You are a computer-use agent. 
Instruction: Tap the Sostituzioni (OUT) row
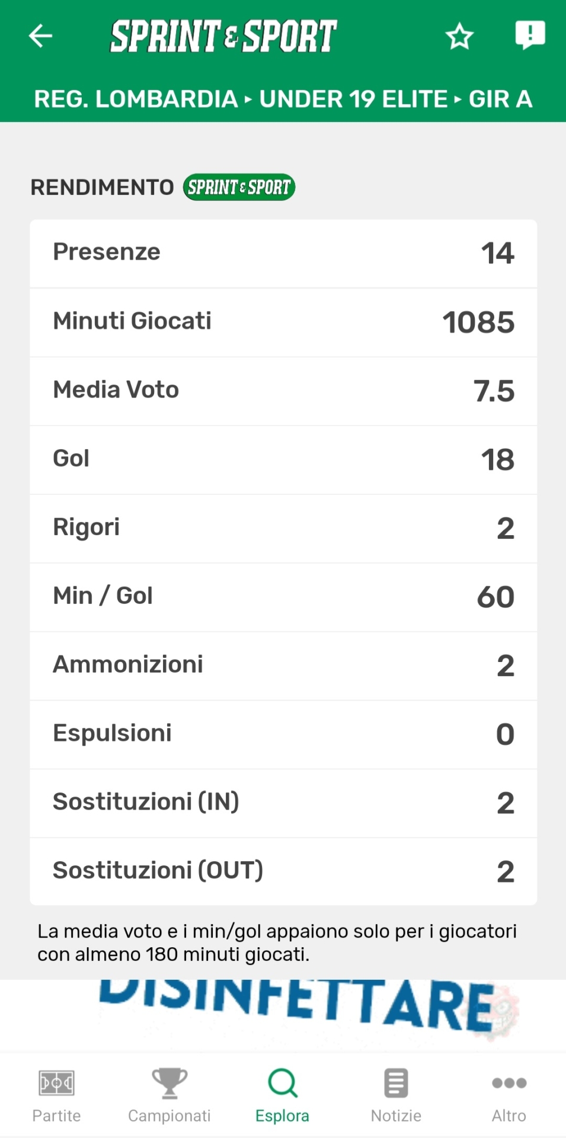tap(283, 871)
